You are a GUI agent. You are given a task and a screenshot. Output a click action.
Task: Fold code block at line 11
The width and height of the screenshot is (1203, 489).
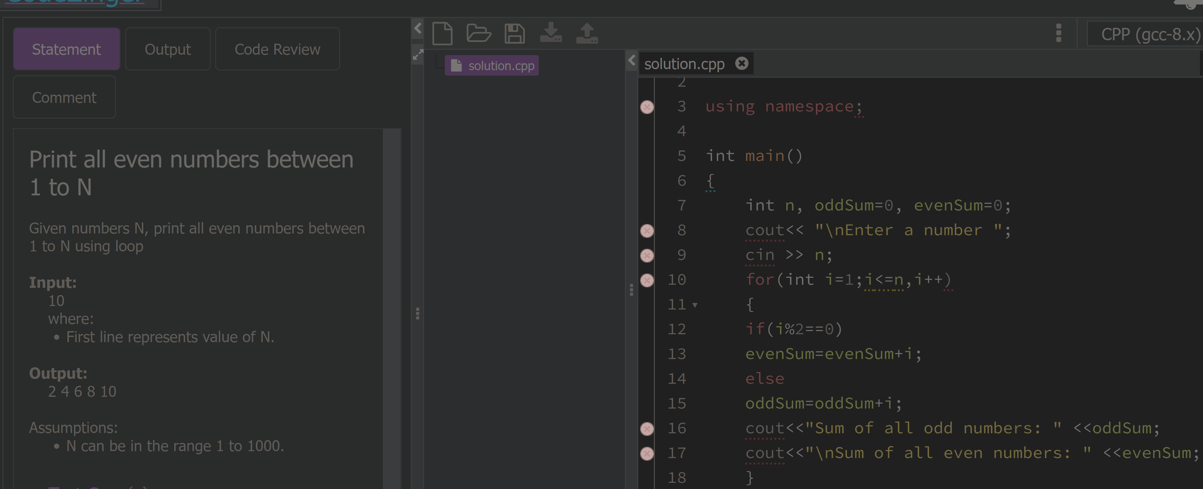coord(695,305)
